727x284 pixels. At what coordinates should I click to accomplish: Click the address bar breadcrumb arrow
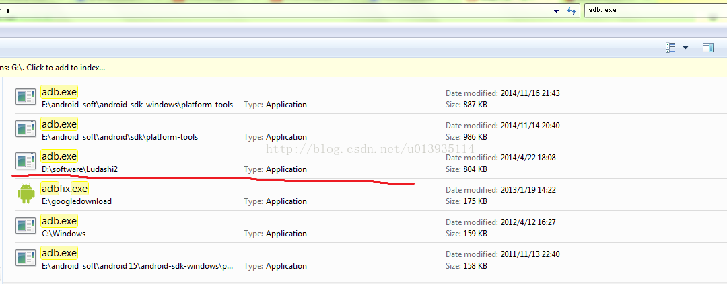pos(8,11)
